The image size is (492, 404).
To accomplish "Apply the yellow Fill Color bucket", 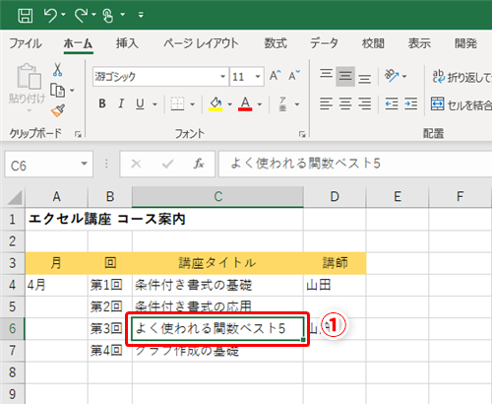I will coord(215,104).
